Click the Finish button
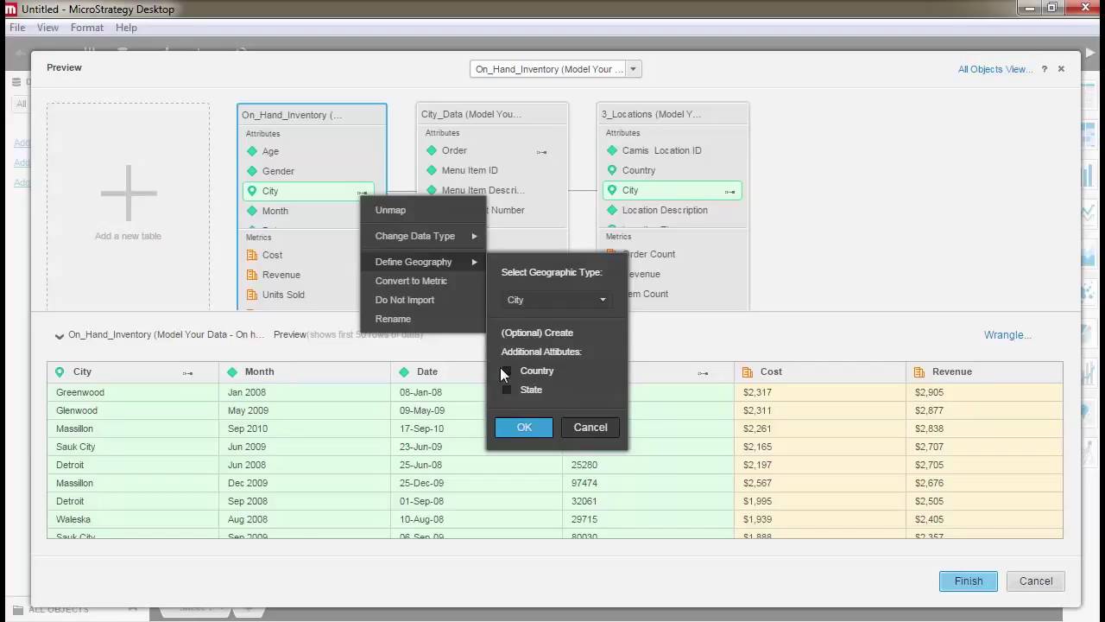Viewport: 1105px width, 622px height. [x=969, y=581]
